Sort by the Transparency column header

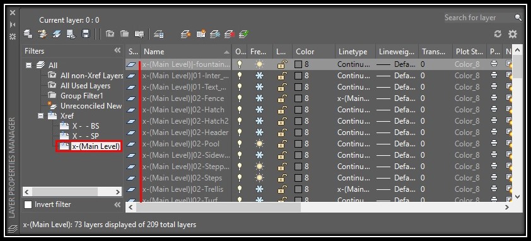436,52
